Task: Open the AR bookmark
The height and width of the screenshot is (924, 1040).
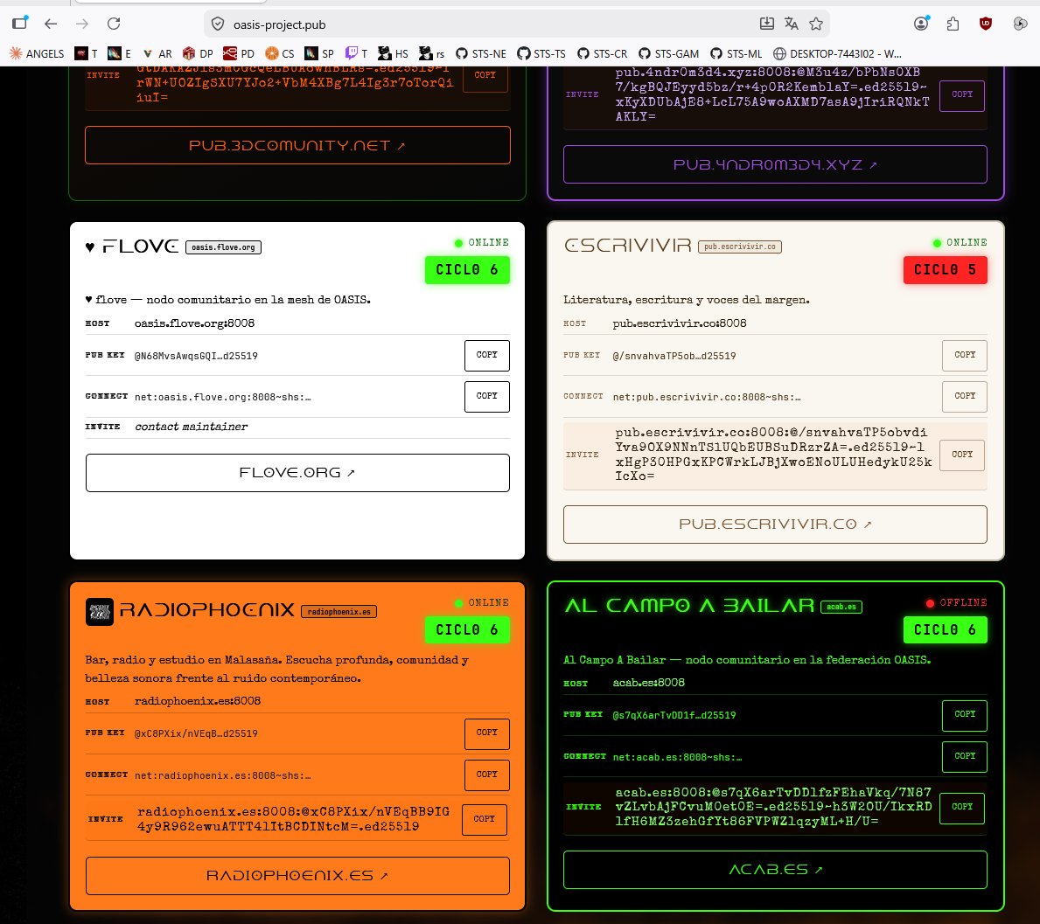Action: point(157,53)
